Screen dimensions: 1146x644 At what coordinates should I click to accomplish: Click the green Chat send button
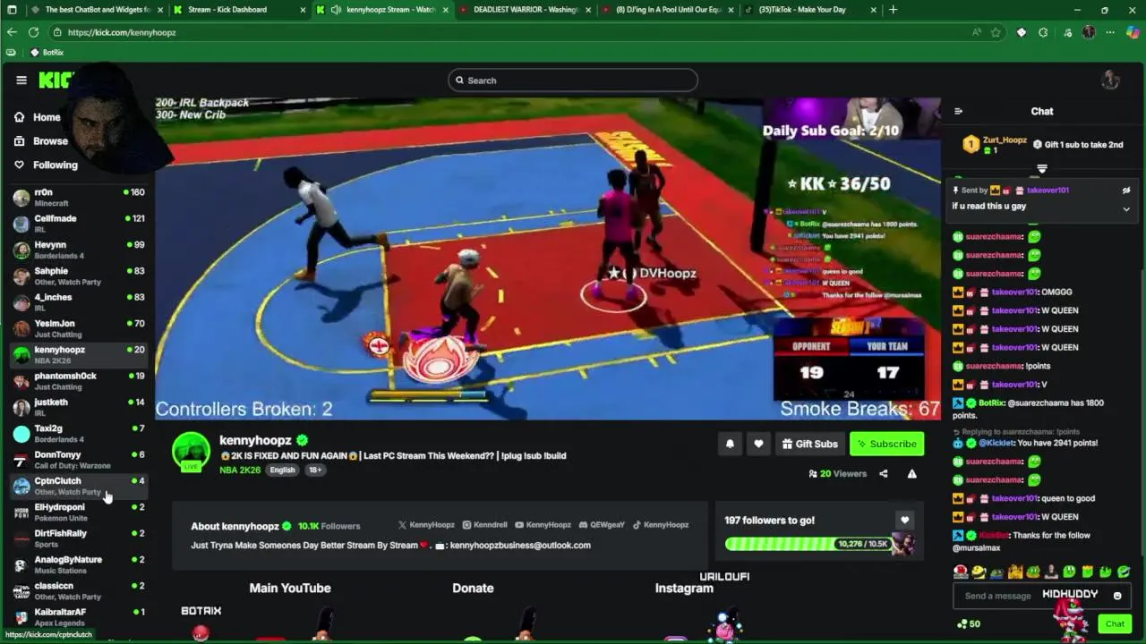click(1115, 624)
